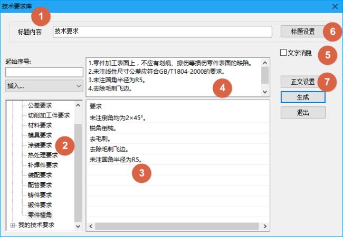Select the 锐角倒钝。 list row
Screen dimensions: 343x237
pos(178,129)
